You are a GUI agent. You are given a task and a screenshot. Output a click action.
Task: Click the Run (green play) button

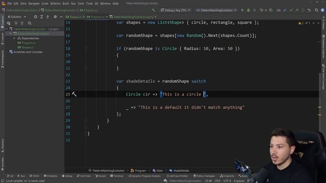coord(242,10)
